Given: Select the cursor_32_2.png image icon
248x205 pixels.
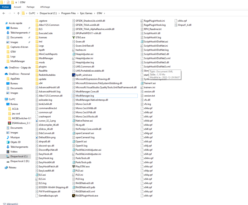Looking at the screenshot, I should [37, 121].
